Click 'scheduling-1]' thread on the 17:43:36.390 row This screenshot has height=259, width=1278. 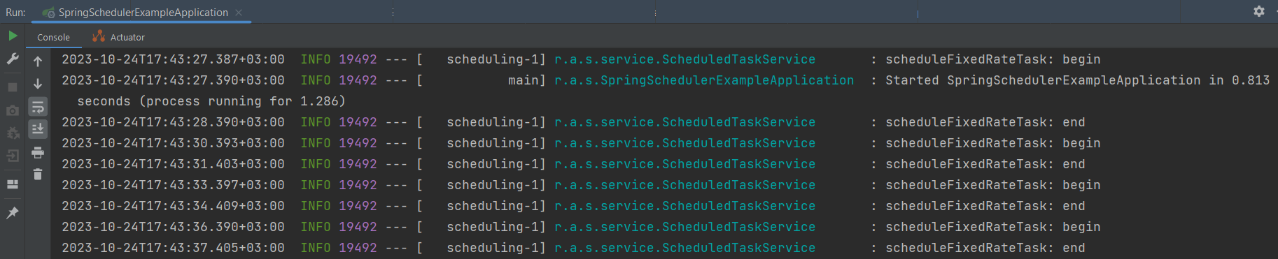496,227
